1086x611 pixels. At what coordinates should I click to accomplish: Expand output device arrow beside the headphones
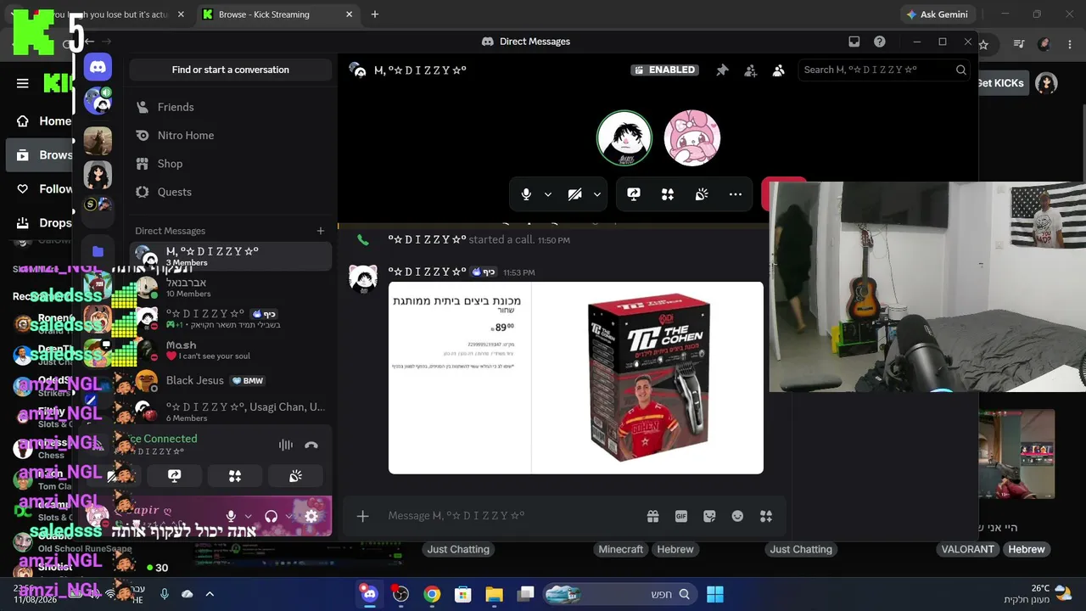pyautogui.click(x=288, y=516)
